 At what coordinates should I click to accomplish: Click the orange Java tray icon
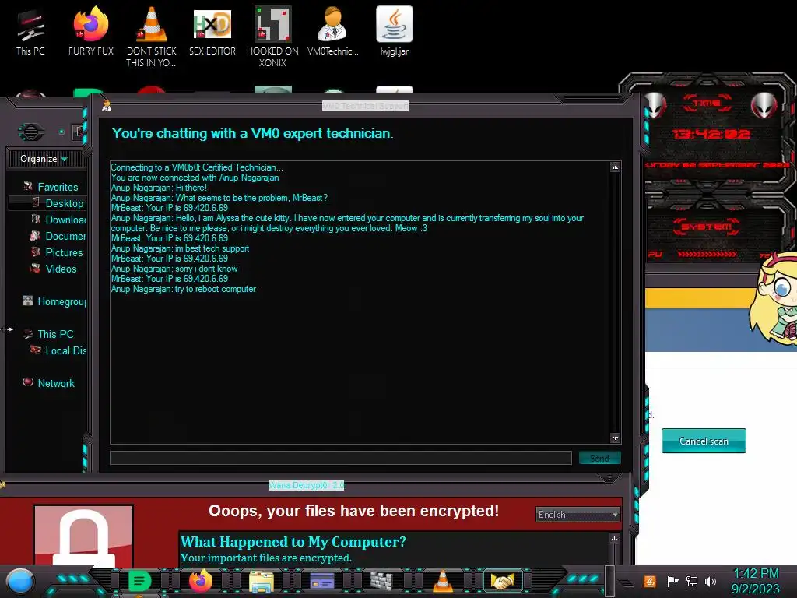[x=650, y=581]
